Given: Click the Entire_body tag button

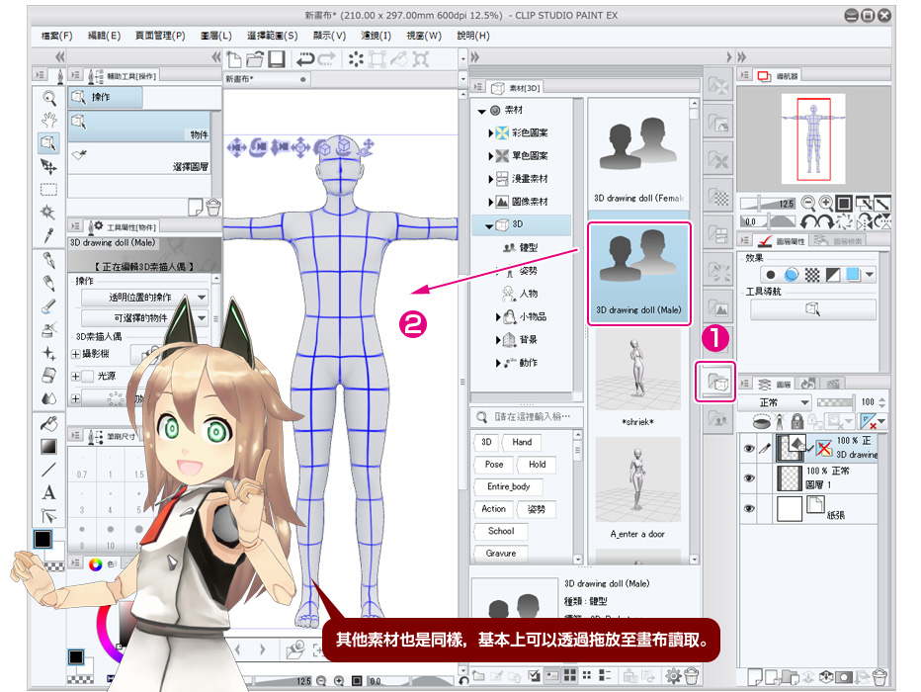Looking at the screenshot, I should pyautogui.click(x=508, y=487).
